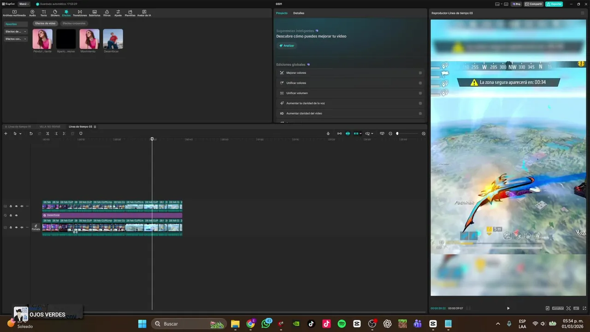Switch to VILLA NO REVISE timeline tab
Viewport: 590px width, 332px height.
50,126
